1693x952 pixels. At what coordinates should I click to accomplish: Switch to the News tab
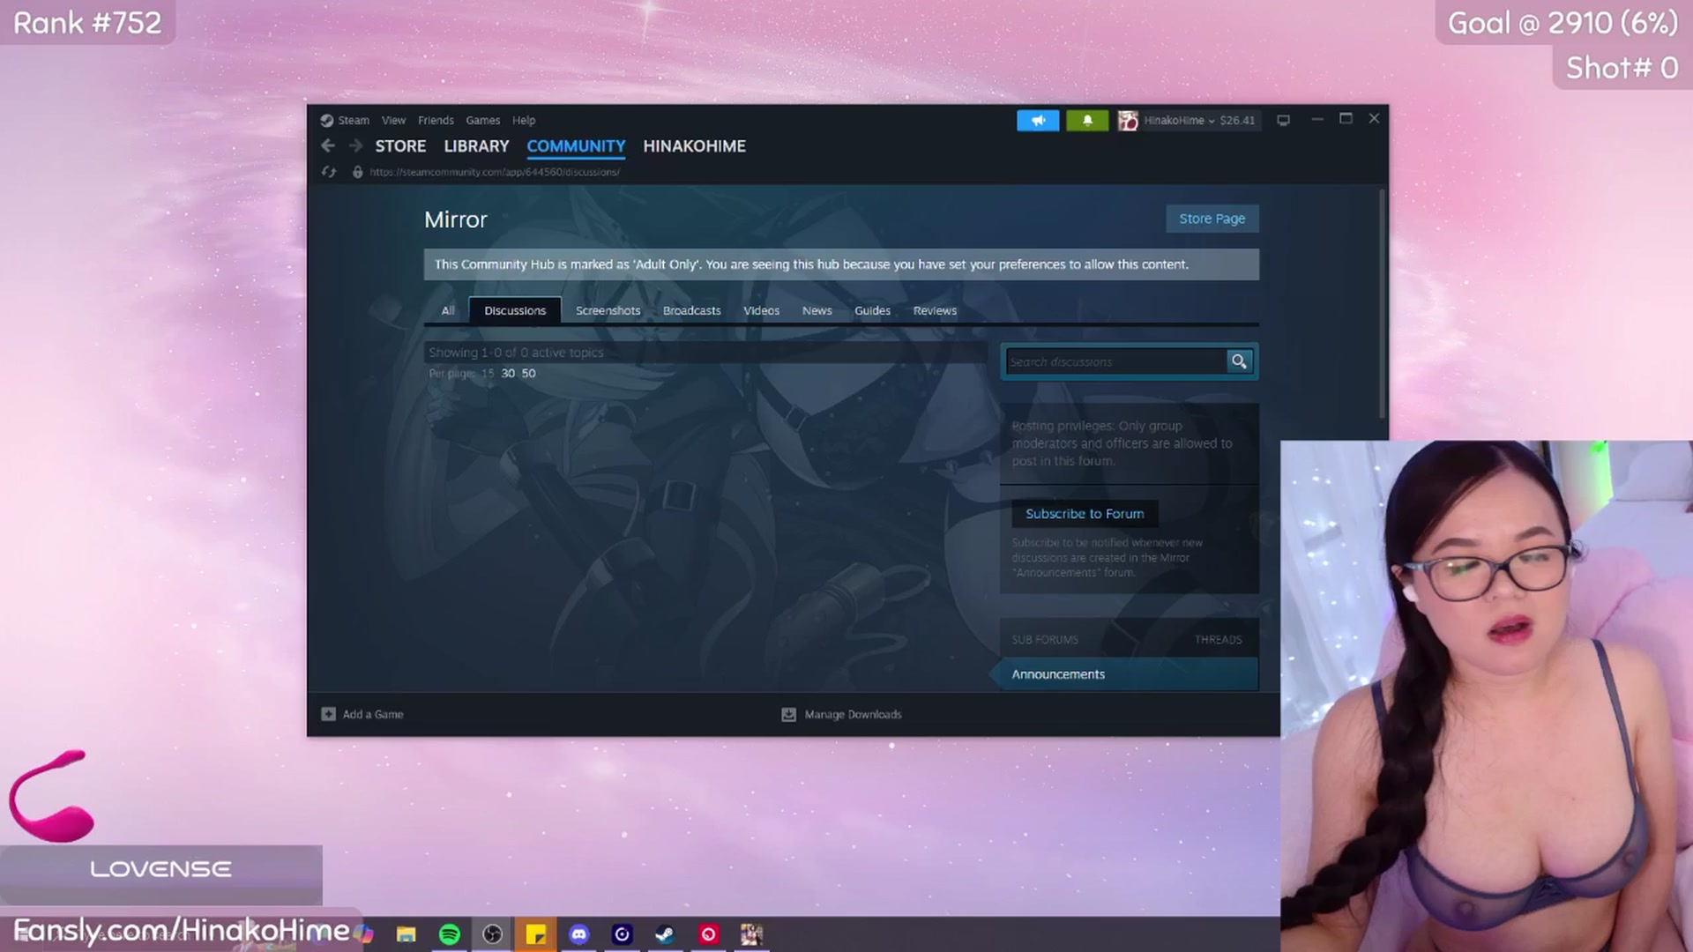pos(817,310)
